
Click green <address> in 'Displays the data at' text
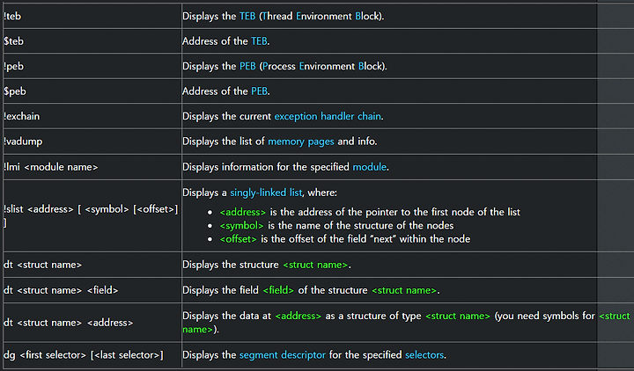pos(298,316)
